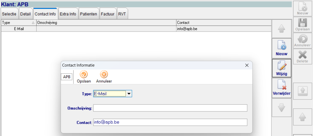This screenshot has width=313, height=136.
Task: Click the top-right Nieuw document icon
Action: 302,8
